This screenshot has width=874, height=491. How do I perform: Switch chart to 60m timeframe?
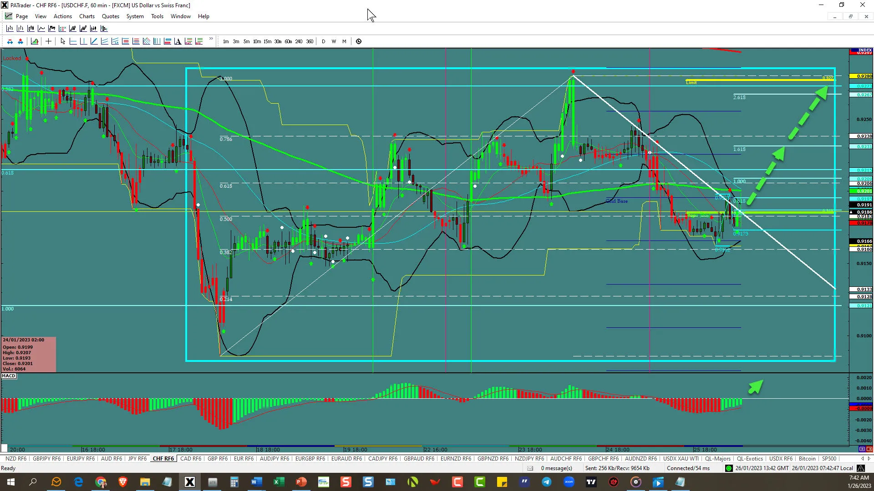click(288, 41)
